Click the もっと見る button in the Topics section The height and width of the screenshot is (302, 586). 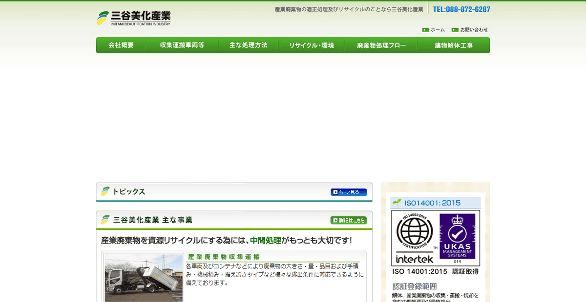click(349, 192)
